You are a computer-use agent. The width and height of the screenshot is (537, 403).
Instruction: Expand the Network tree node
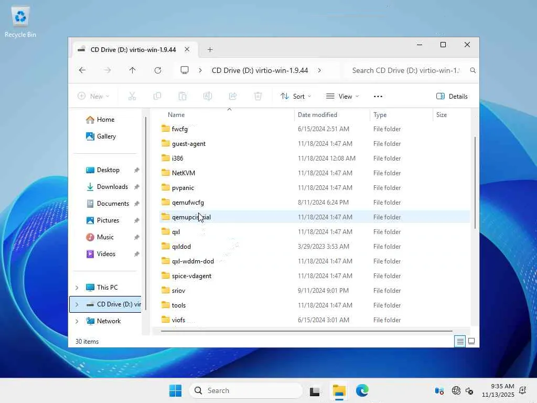point(77,321)
